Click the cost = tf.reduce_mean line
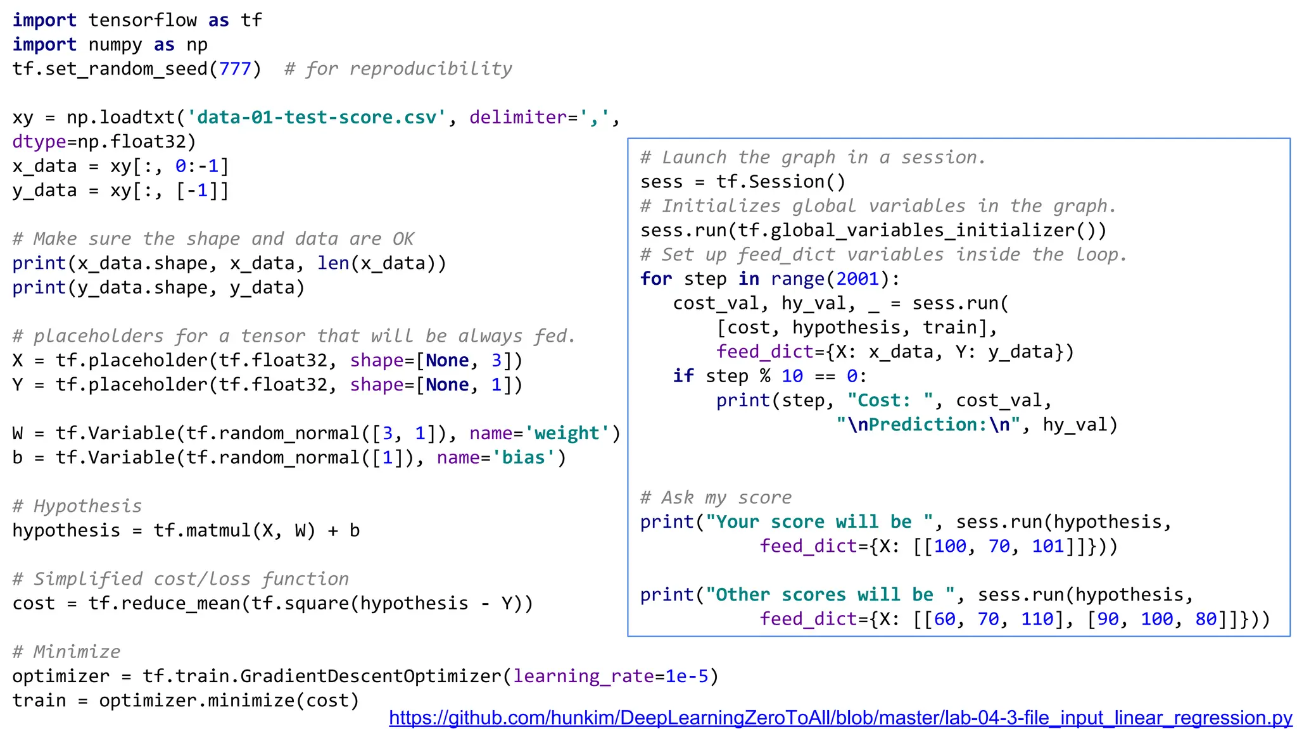The width and height of the screenshot is (1297, 729). [272, 603]
